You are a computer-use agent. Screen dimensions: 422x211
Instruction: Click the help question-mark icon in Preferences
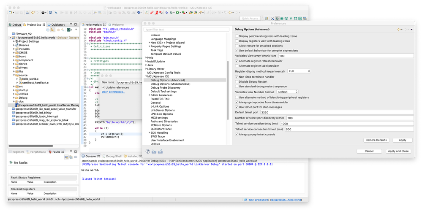[x=148, y=151]
